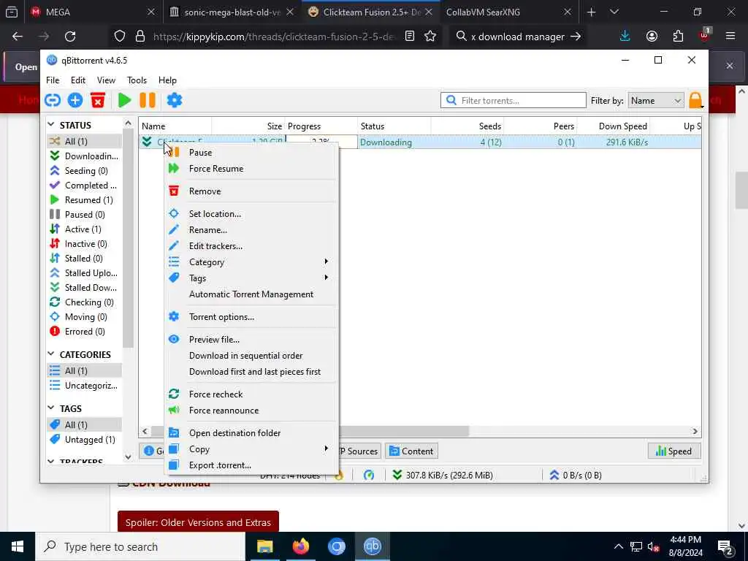
Task: Open the Content tab at bottom
Action: coord(411,451)
